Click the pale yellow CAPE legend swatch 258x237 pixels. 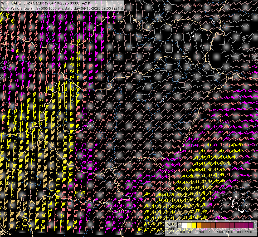189,225
